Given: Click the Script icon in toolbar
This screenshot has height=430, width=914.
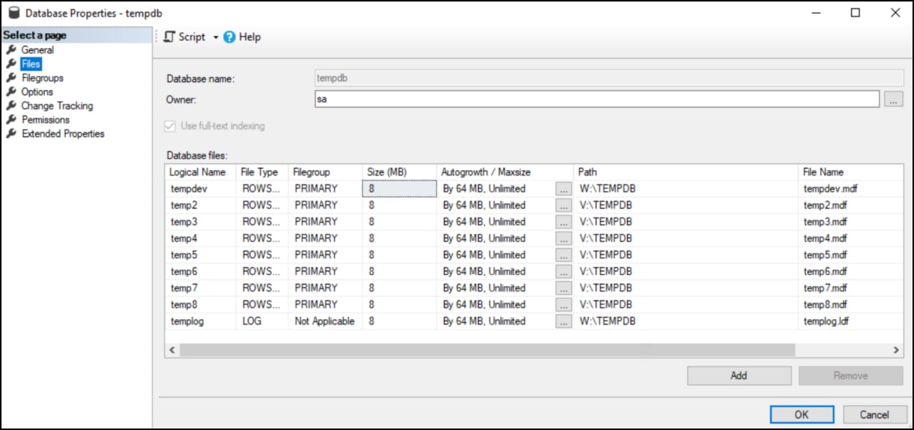Looking at the screenshot, I should (169, 37).
